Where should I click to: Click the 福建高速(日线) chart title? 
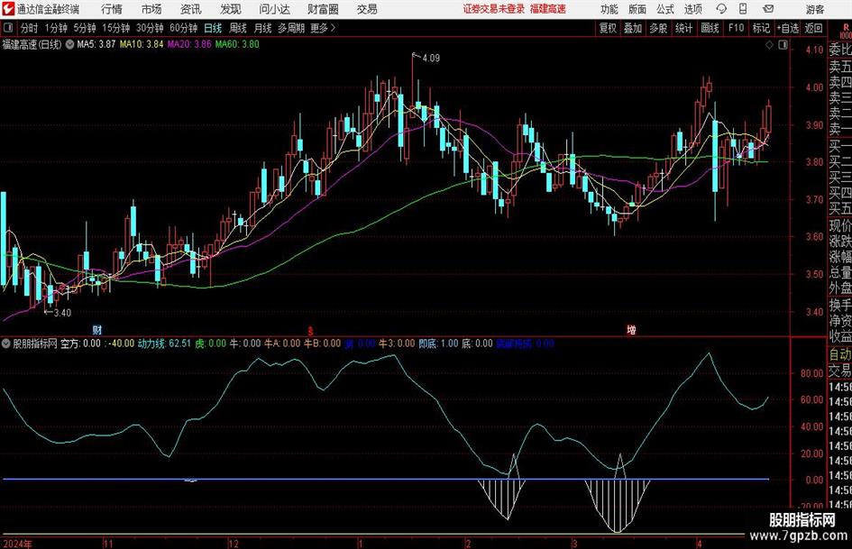[x=32, y=44]
